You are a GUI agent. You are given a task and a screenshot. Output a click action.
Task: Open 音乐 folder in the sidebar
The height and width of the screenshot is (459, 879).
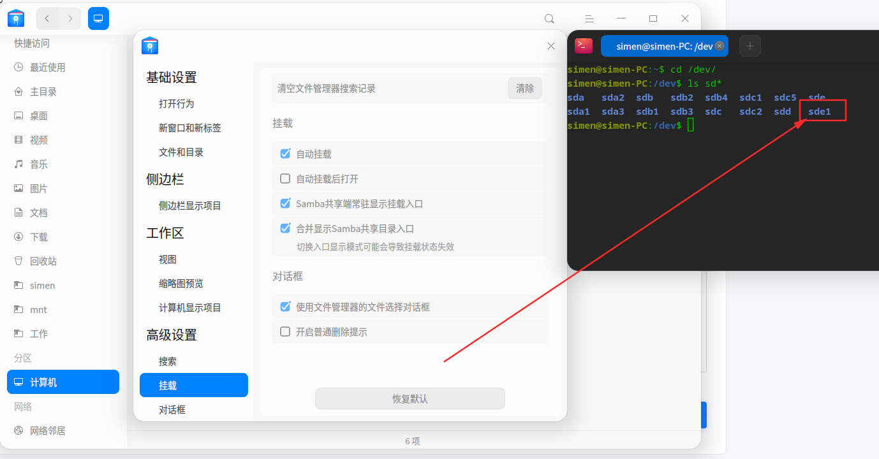63,164
